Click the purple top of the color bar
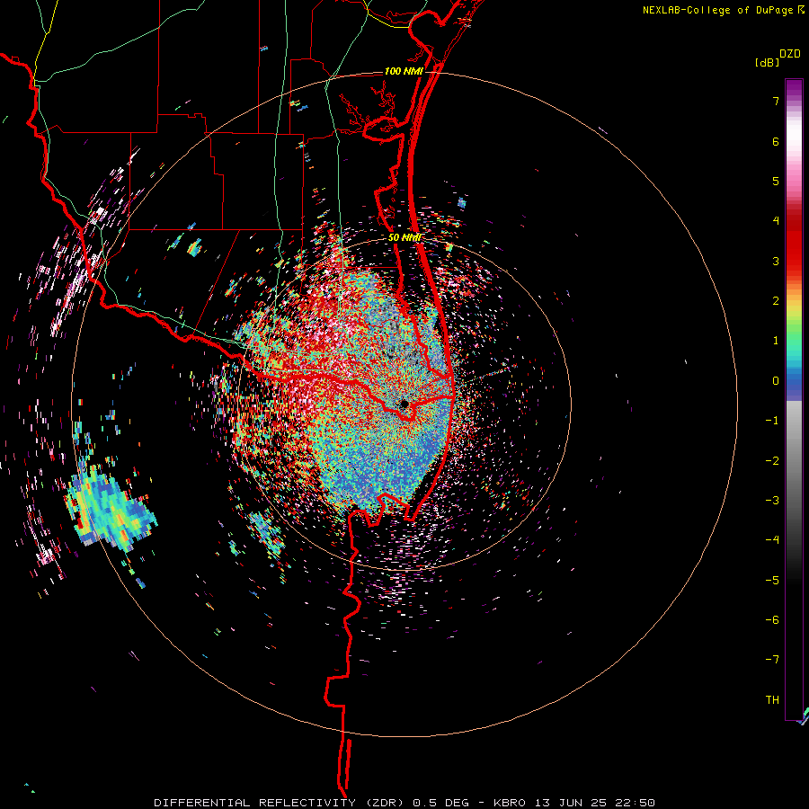The width and height of the screenshot is (809, 809). point(794,88)
